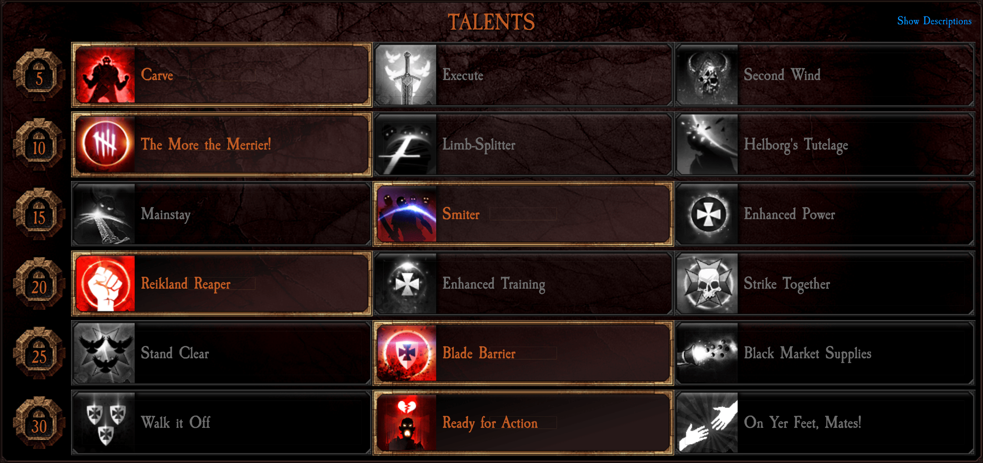Choose the Strike Together skull icon
Viewport: 983px width, 463px height.
708,283
